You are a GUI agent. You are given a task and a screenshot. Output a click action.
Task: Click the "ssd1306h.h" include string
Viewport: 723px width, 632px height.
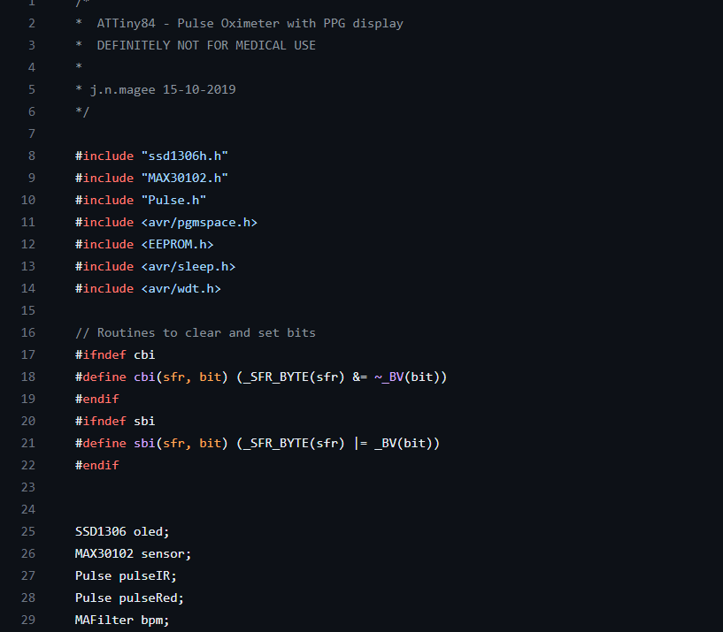(184, 156)
